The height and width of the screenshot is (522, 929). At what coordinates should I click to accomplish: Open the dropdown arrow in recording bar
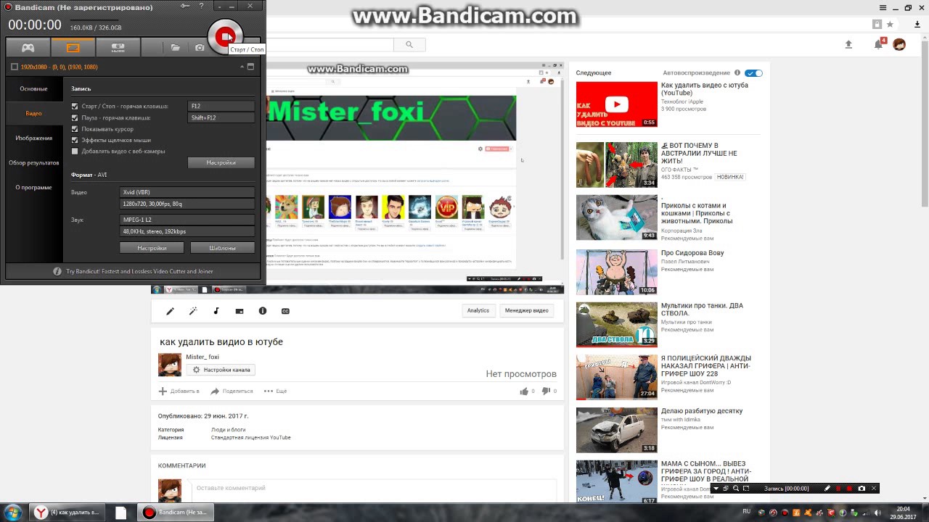pos(716,489)
